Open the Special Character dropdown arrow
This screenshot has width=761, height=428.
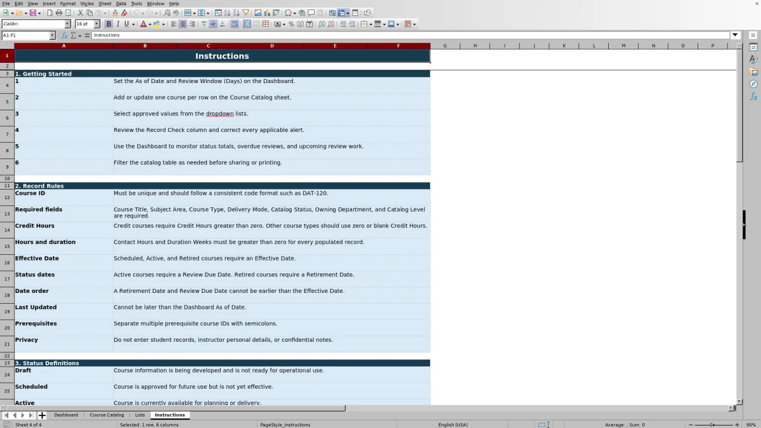[296, 13]
